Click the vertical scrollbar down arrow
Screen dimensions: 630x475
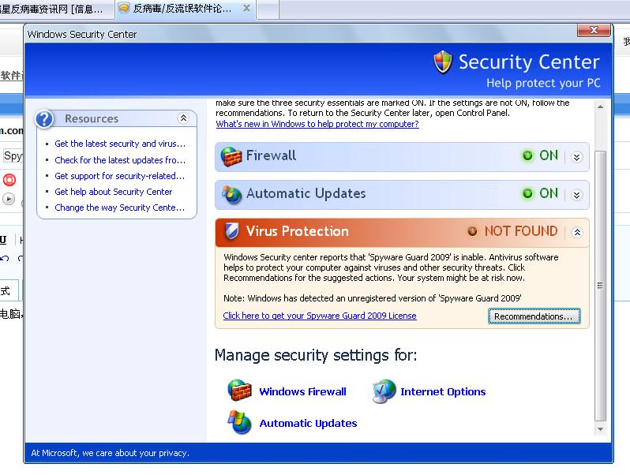pyautogui.click(x=600, y=428)
